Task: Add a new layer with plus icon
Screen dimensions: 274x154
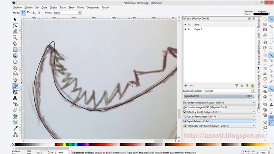Action: point(186,86)
